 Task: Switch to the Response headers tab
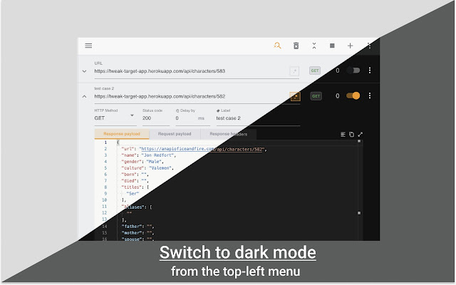pyautogui.click(x=229, y=134)
